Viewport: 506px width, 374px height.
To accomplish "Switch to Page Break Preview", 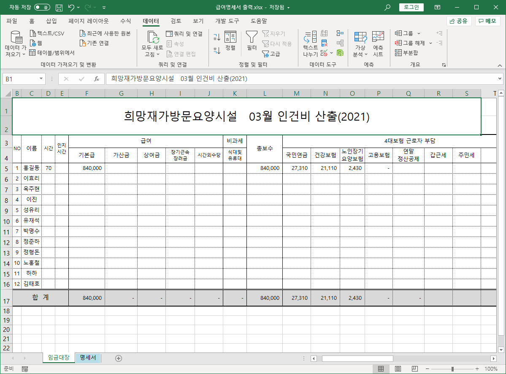I will 415,369.
